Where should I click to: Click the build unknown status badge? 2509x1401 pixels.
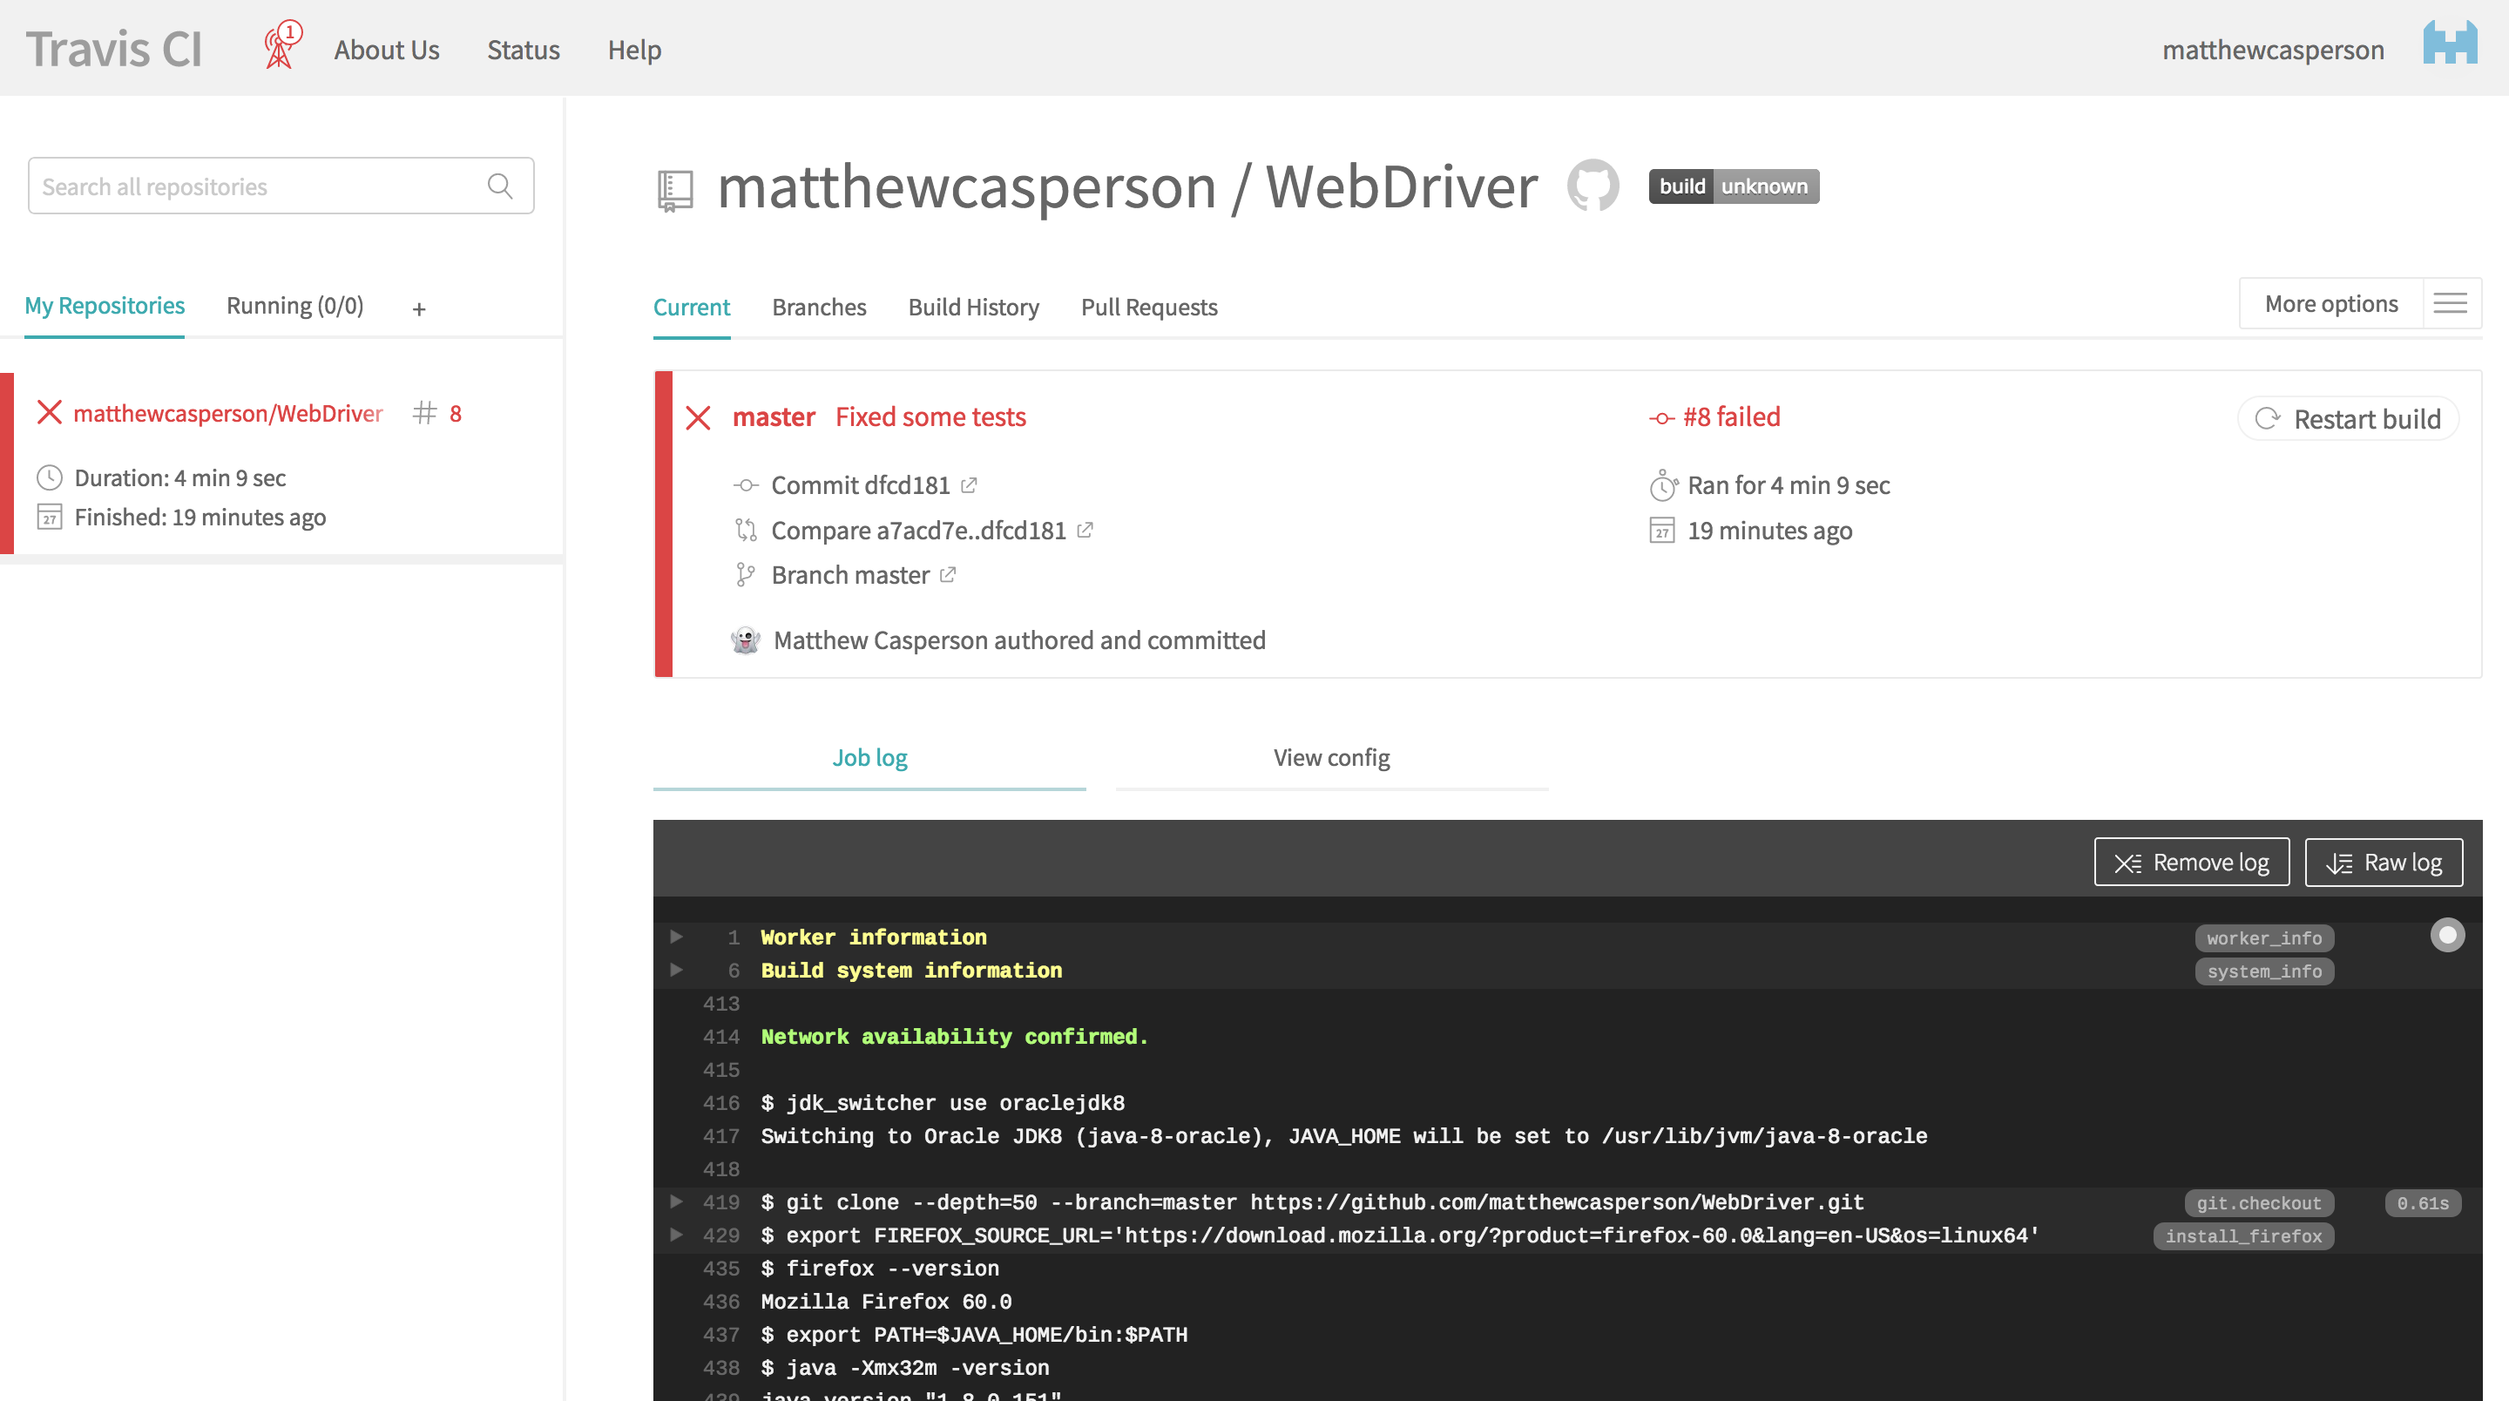coord(1733,186)
